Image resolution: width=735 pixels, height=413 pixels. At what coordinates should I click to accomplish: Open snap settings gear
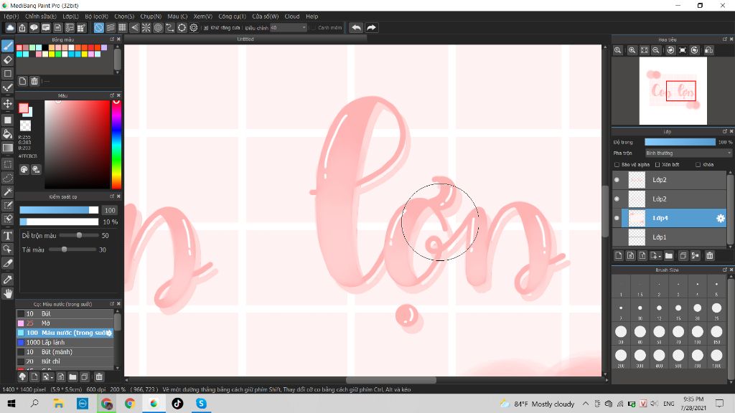[194, 28]
